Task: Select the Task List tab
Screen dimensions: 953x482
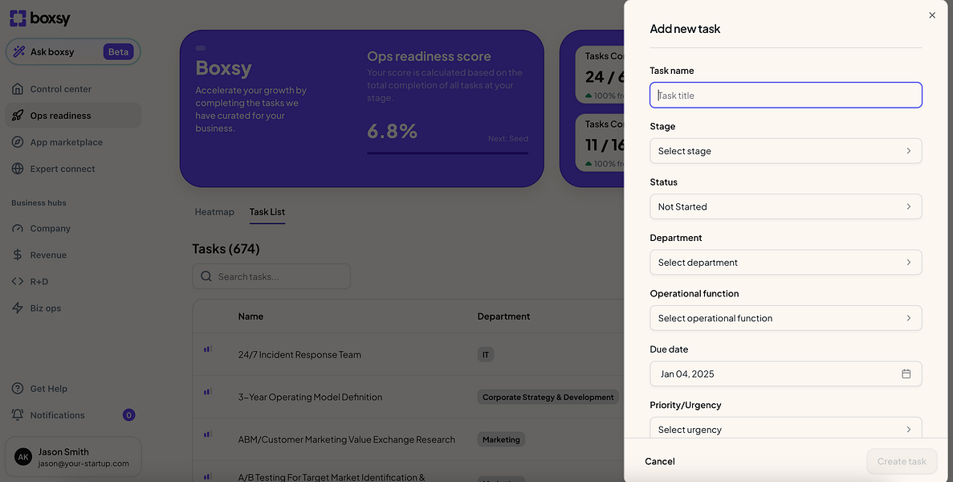Action: [267, 211]
